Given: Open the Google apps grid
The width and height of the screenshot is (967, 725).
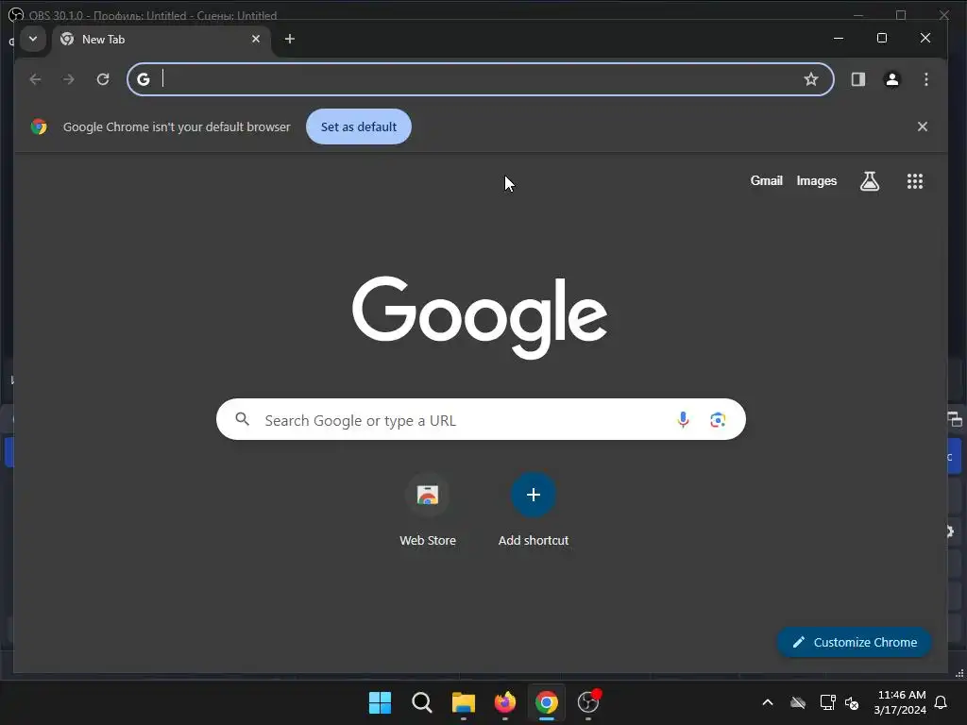Looking at the screenshot, I should tap(915, 180).
